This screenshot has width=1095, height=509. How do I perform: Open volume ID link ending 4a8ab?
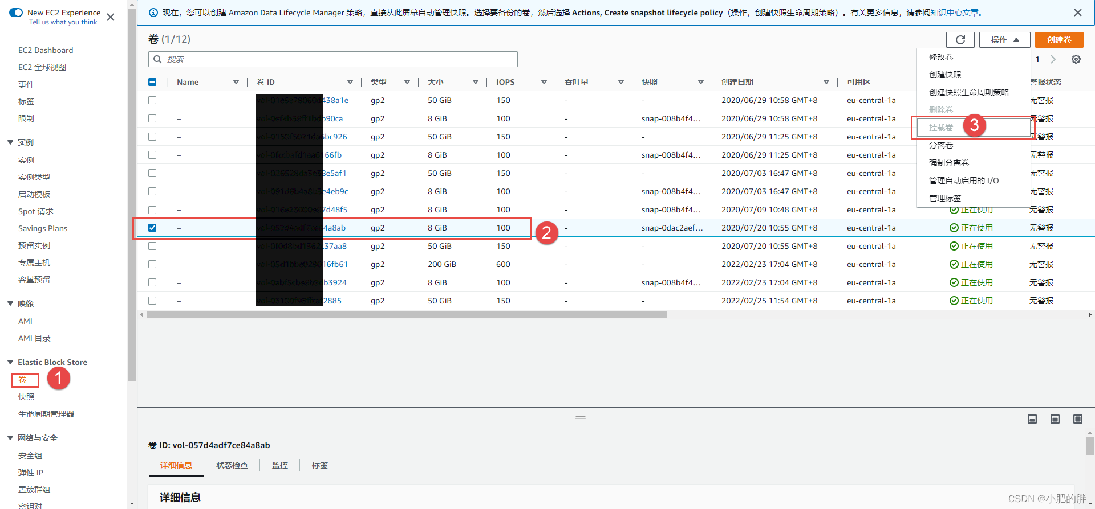coord(301,228)
